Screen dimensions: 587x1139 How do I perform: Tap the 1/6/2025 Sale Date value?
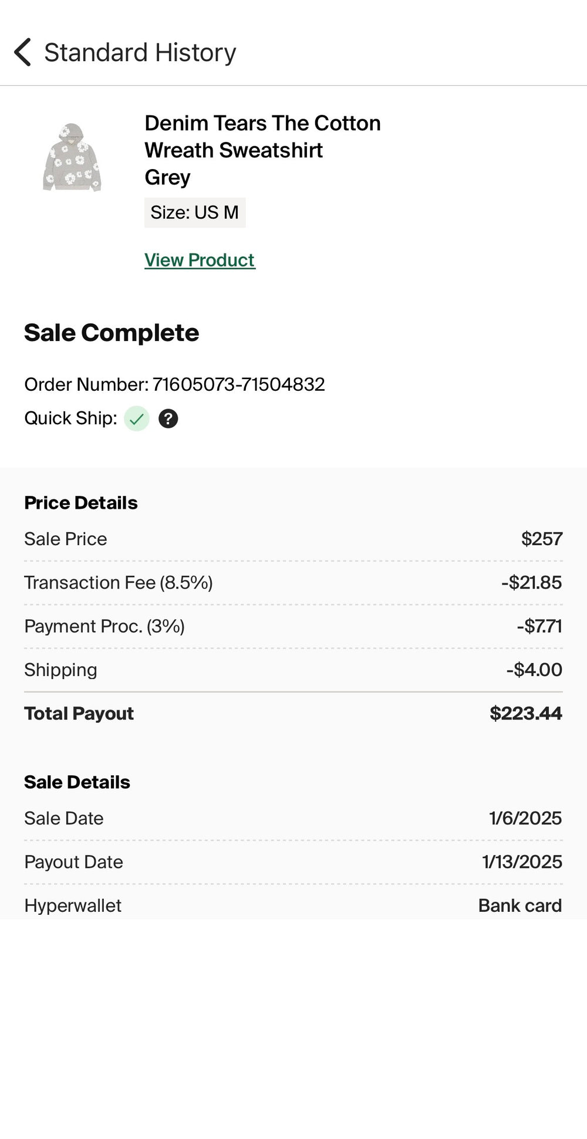pyautogui.click(x=525, y=818)
